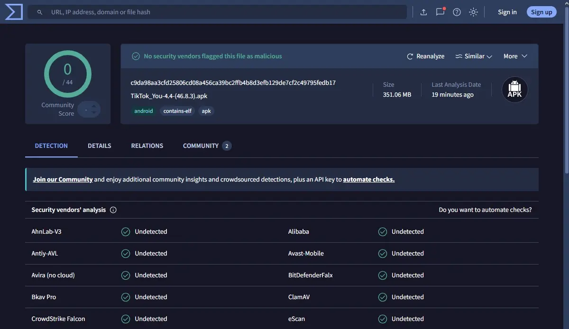Click the VirusTotal logo icon
Viewport: 569px width, 329px height.
(x=14, y=12)
